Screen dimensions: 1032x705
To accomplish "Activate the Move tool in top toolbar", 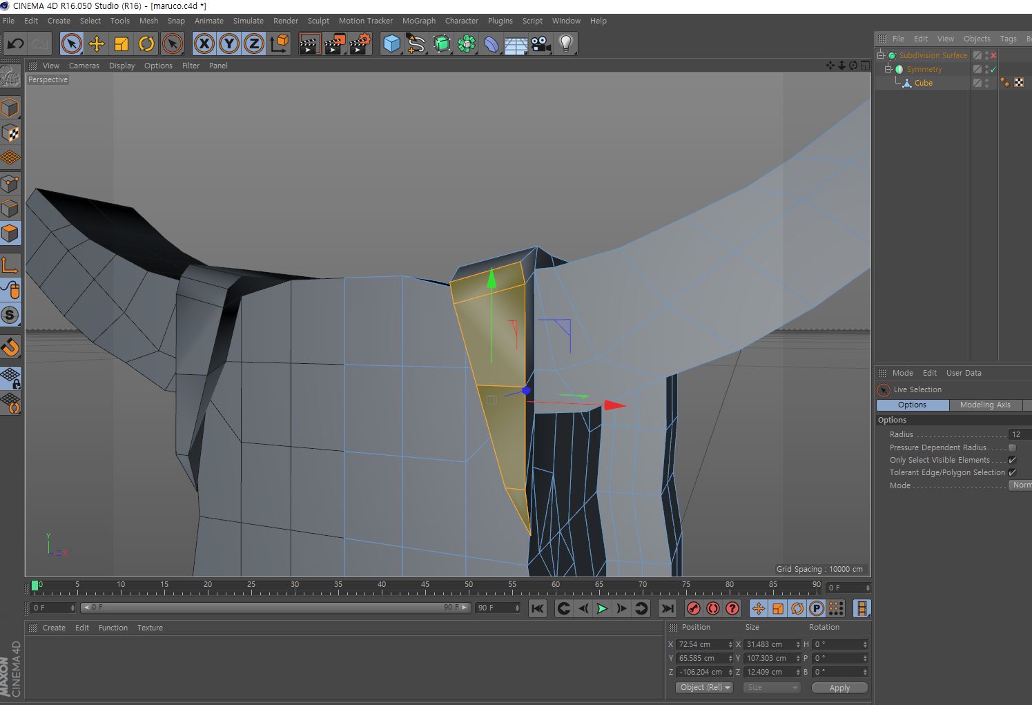I will (x=97, y=44).
